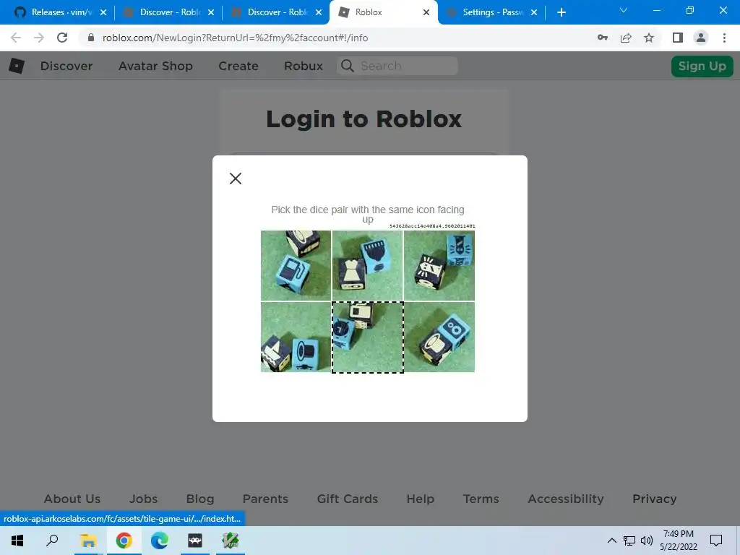Screen dimensions: 740x555
Task: Open the Robux page
Action: [304, 66]
